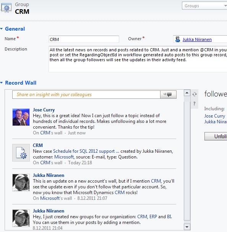Open the CRM author link on the new case post
This screenshot has height=232, width=227.
pos(38,145)
